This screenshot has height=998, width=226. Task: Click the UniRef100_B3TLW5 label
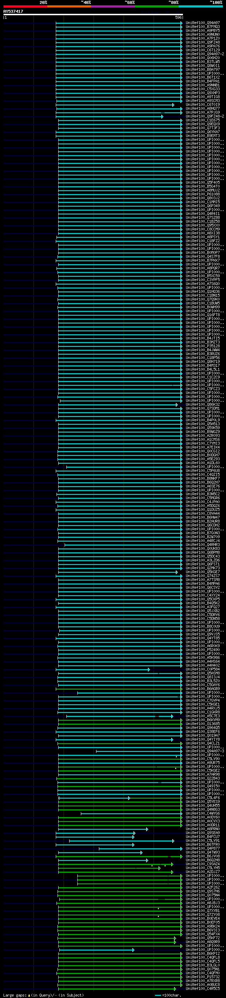203,62
